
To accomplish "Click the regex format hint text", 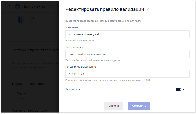I will 107,80.
